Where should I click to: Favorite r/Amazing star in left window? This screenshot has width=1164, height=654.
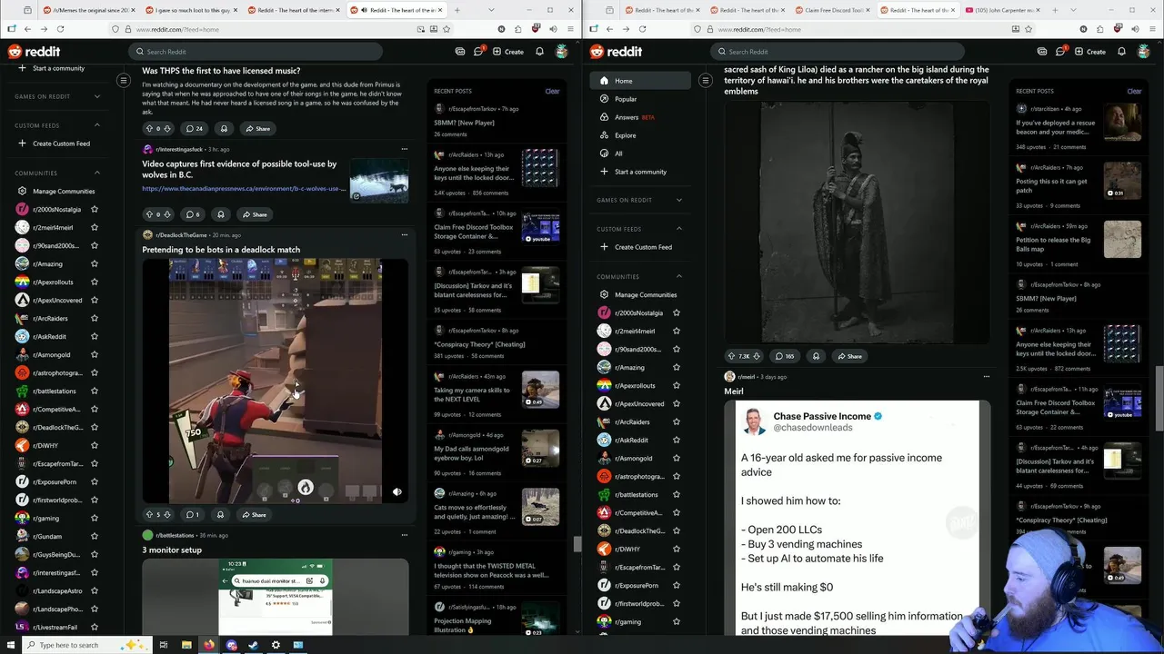(94, 263)
